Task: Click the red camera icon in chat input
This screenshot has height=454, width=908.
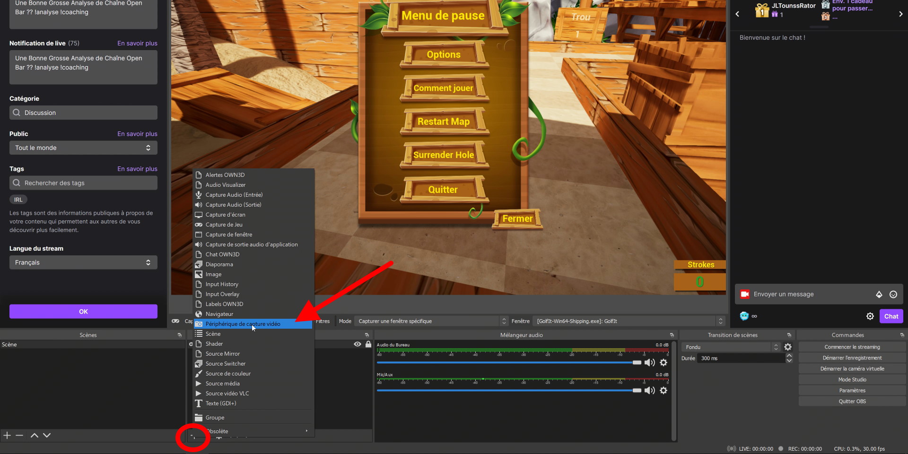Action: point(745,294)
